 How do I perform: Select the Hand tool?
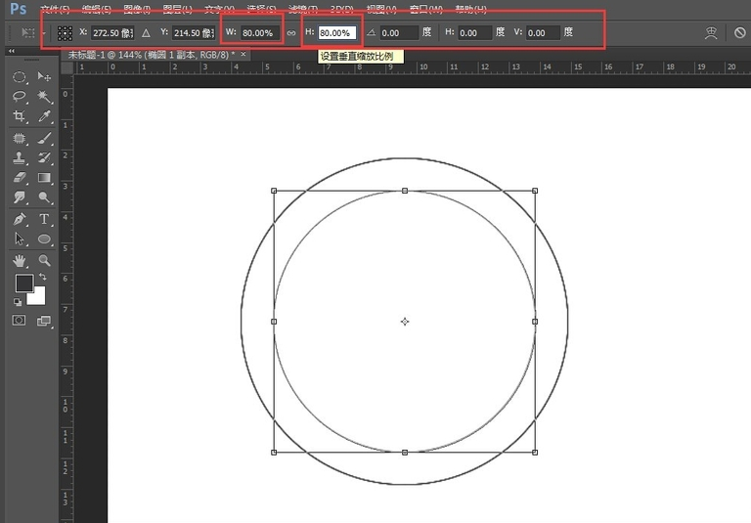tap(19, 260)
